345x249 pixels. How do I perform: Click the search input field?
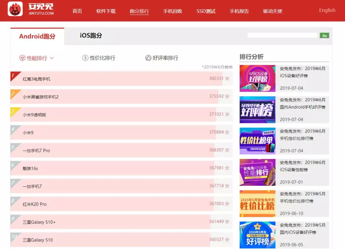tap(282, 35)
